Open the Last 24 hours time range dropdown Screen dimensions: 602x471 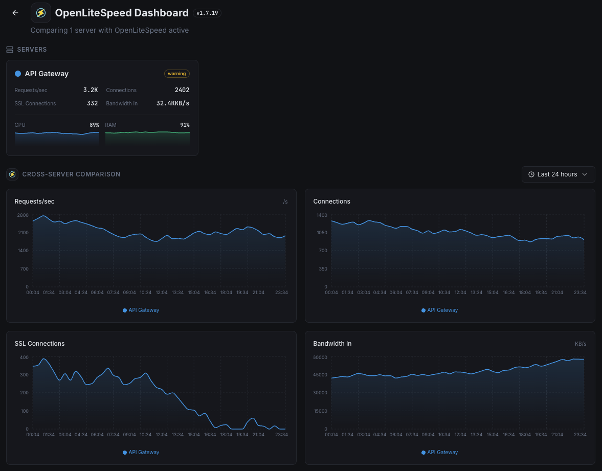(558, 174)
